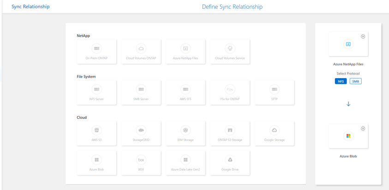The height and width of the screenshot is (190, 389).
Task: Click the Cloud Volumes ONTAP label
Action: pyautogui.click(x=141, y=58)
